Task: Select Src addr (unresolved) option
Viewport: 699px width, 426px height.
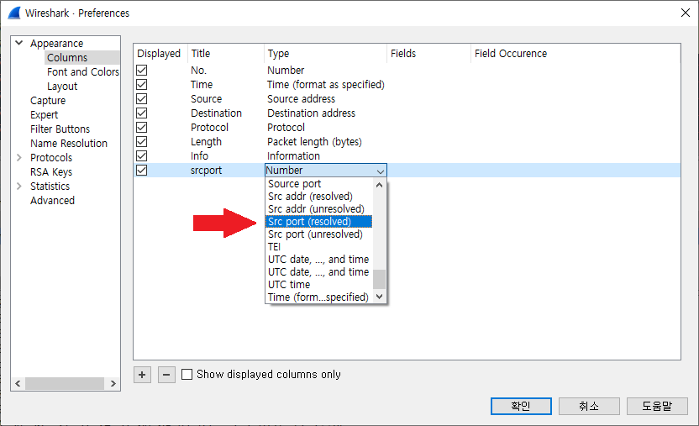Action: coord(318,208)
